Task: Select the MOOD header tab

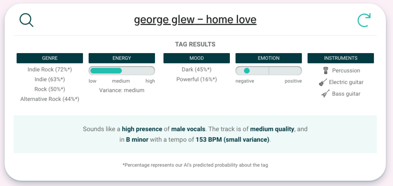Action: (x=196, y=58)
